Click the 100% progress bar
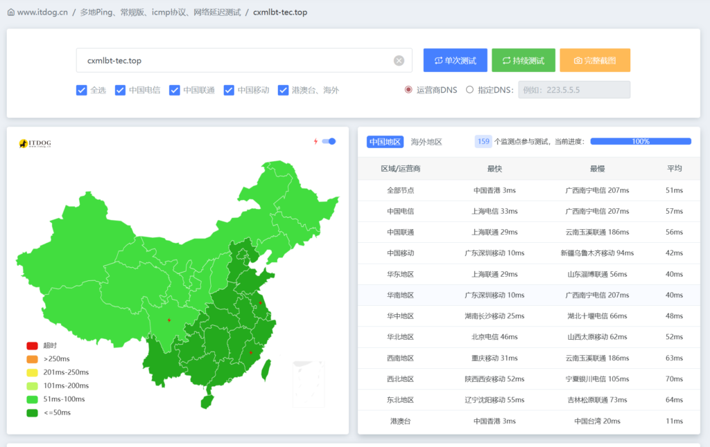This screenshot has width=710, height=447. pos(641,141)
